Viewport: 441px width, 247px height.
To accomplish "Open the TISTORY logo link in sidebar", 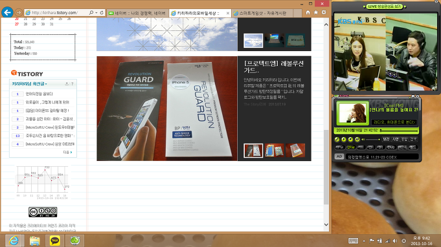I will tap(27, 74).
